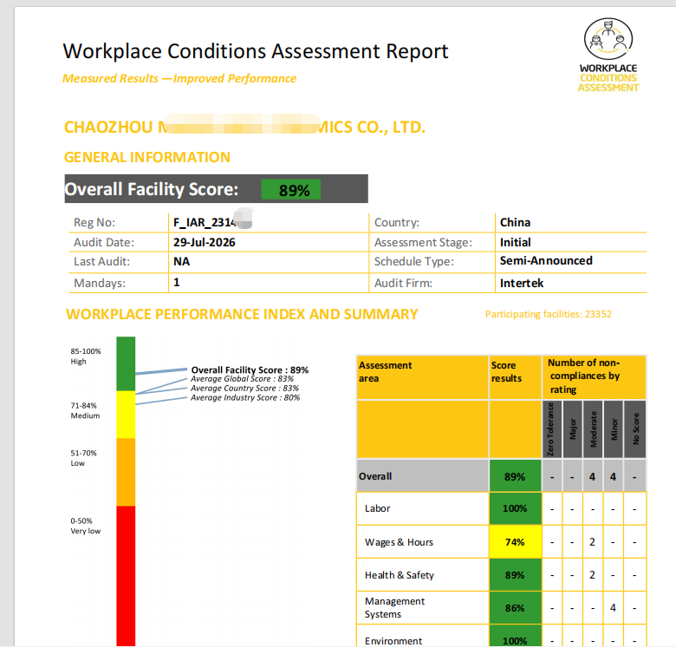Click Management Systems Minor count '4'
676x667 pixels.
coord(613,608)
